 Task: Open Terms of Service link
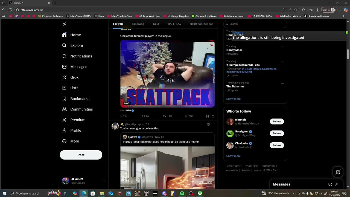234,166
